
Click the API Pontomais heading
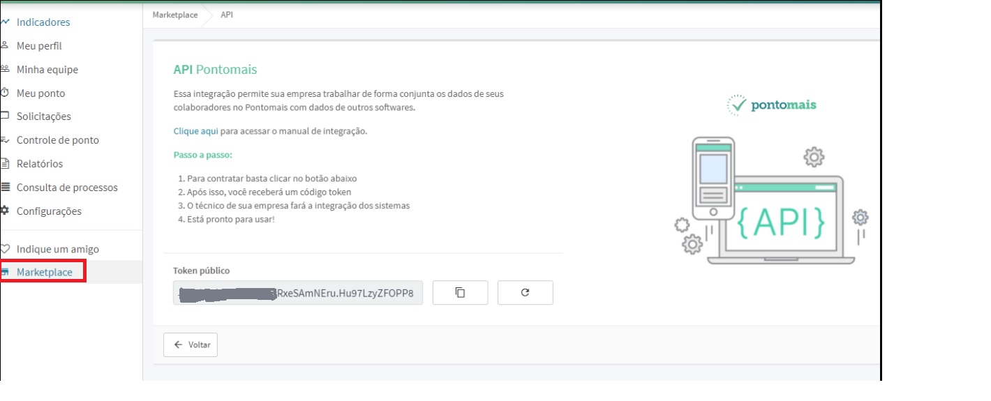pos(215,70)
